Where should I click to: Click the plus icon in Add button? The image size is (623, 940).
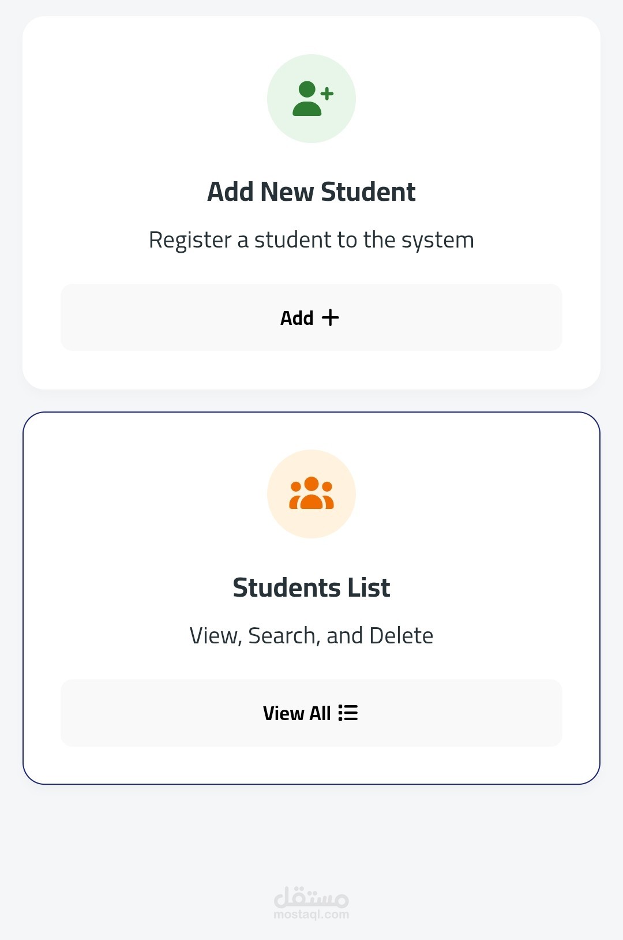tap(330, 317)
